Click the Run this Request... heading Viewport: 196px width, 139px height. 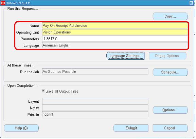(x=23, y=8)
